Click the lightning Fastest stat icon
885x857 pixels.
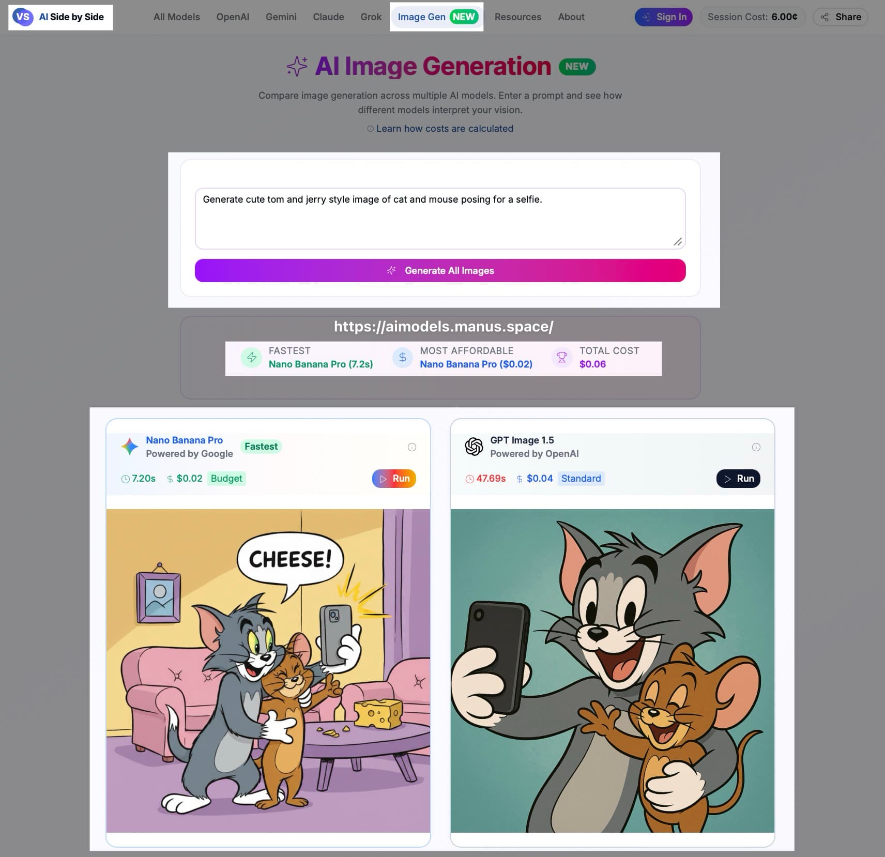click(x=252, y=358)
